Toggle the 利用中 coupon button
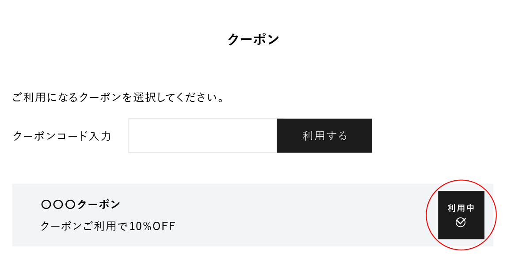 pyautogui.click(x=461, y=215)
